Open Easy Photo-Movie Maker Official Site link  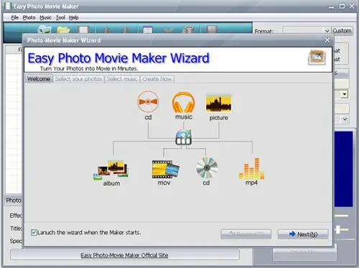coord(124,255)
